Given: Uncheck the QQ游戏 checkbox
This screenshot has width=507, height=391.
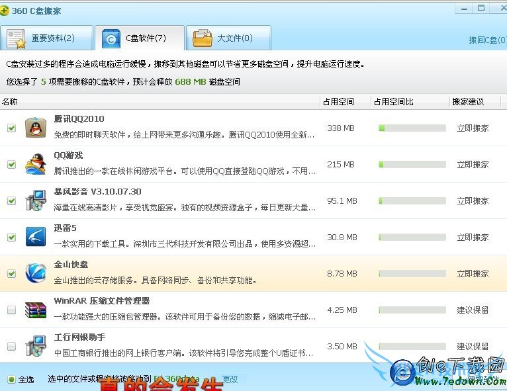Looking at the screenshot, I should [x=12, y=165].
